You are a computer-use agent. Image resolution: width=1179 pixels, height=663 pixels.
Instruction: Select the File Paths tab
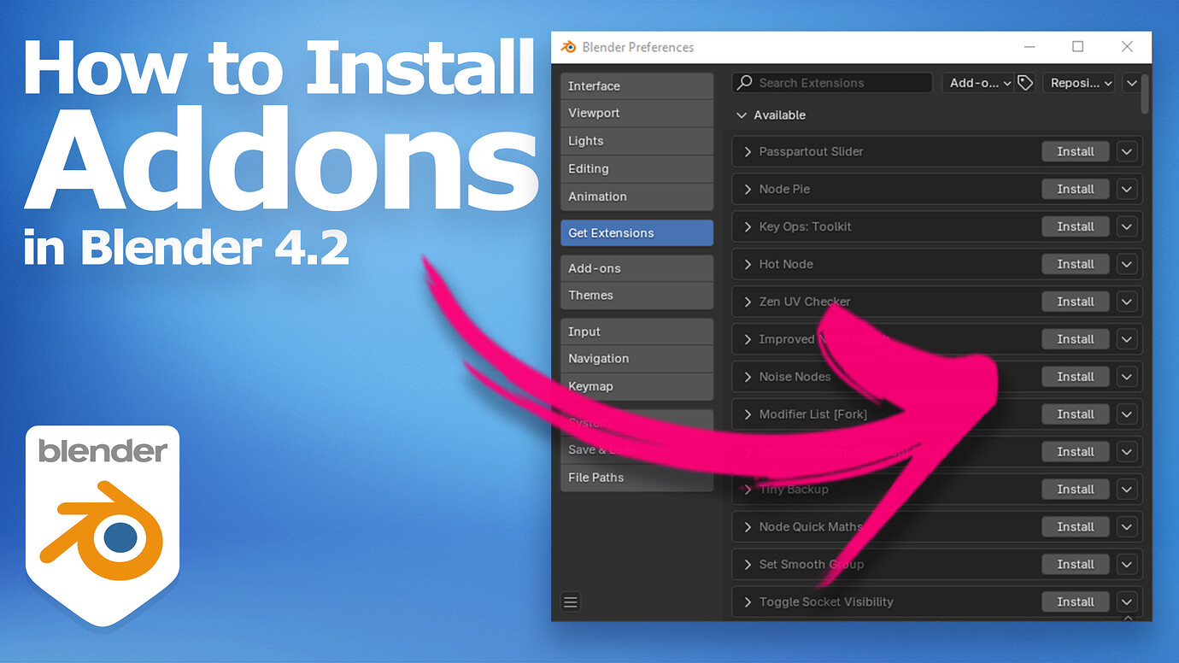coord(636,478)
